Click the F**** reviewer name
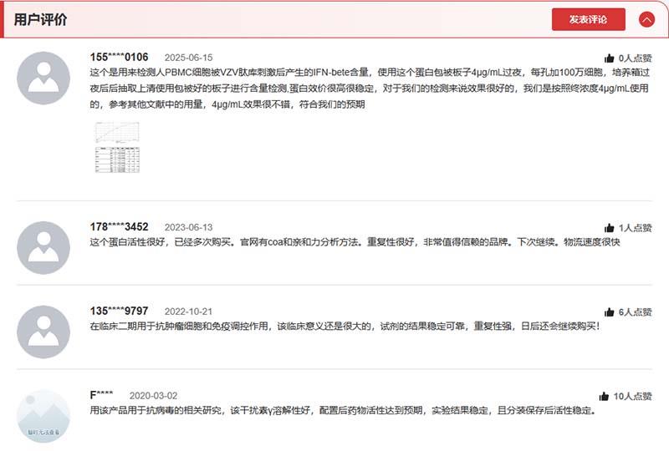 pos(101,395)
